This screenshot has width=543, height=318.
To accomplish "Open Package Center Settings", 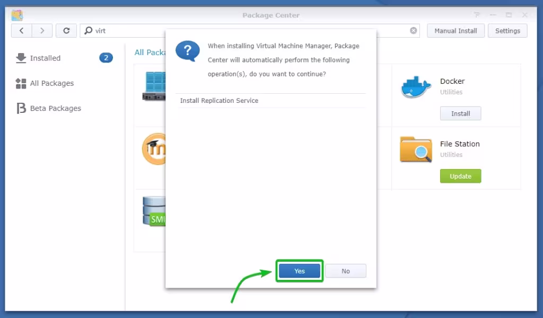I will pyautogui.click(x=507, y=30).
